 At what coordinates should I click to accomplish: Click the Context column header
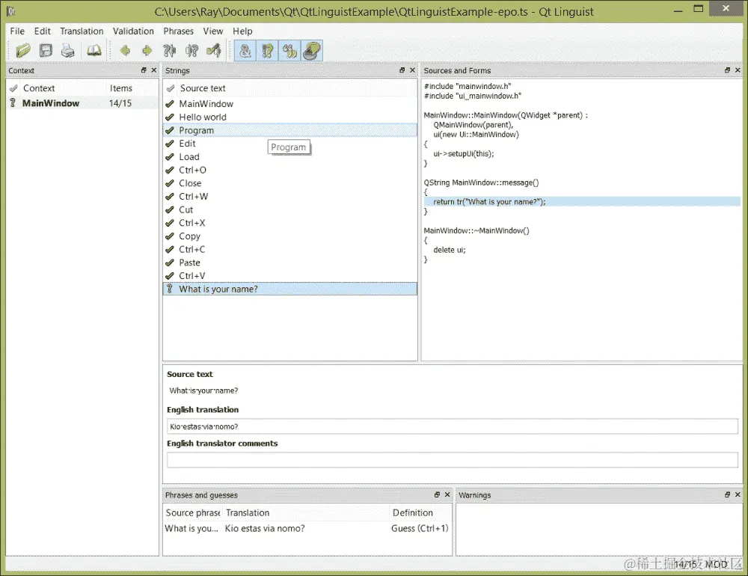coord(39,88)
